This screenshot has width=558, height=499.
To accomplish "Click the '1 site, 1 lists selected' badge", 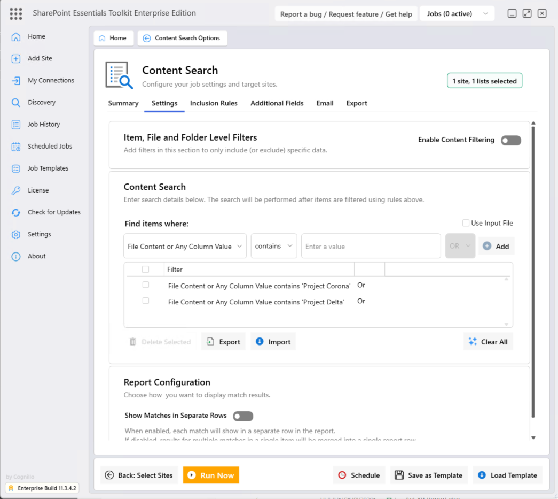I will [485, 81].
